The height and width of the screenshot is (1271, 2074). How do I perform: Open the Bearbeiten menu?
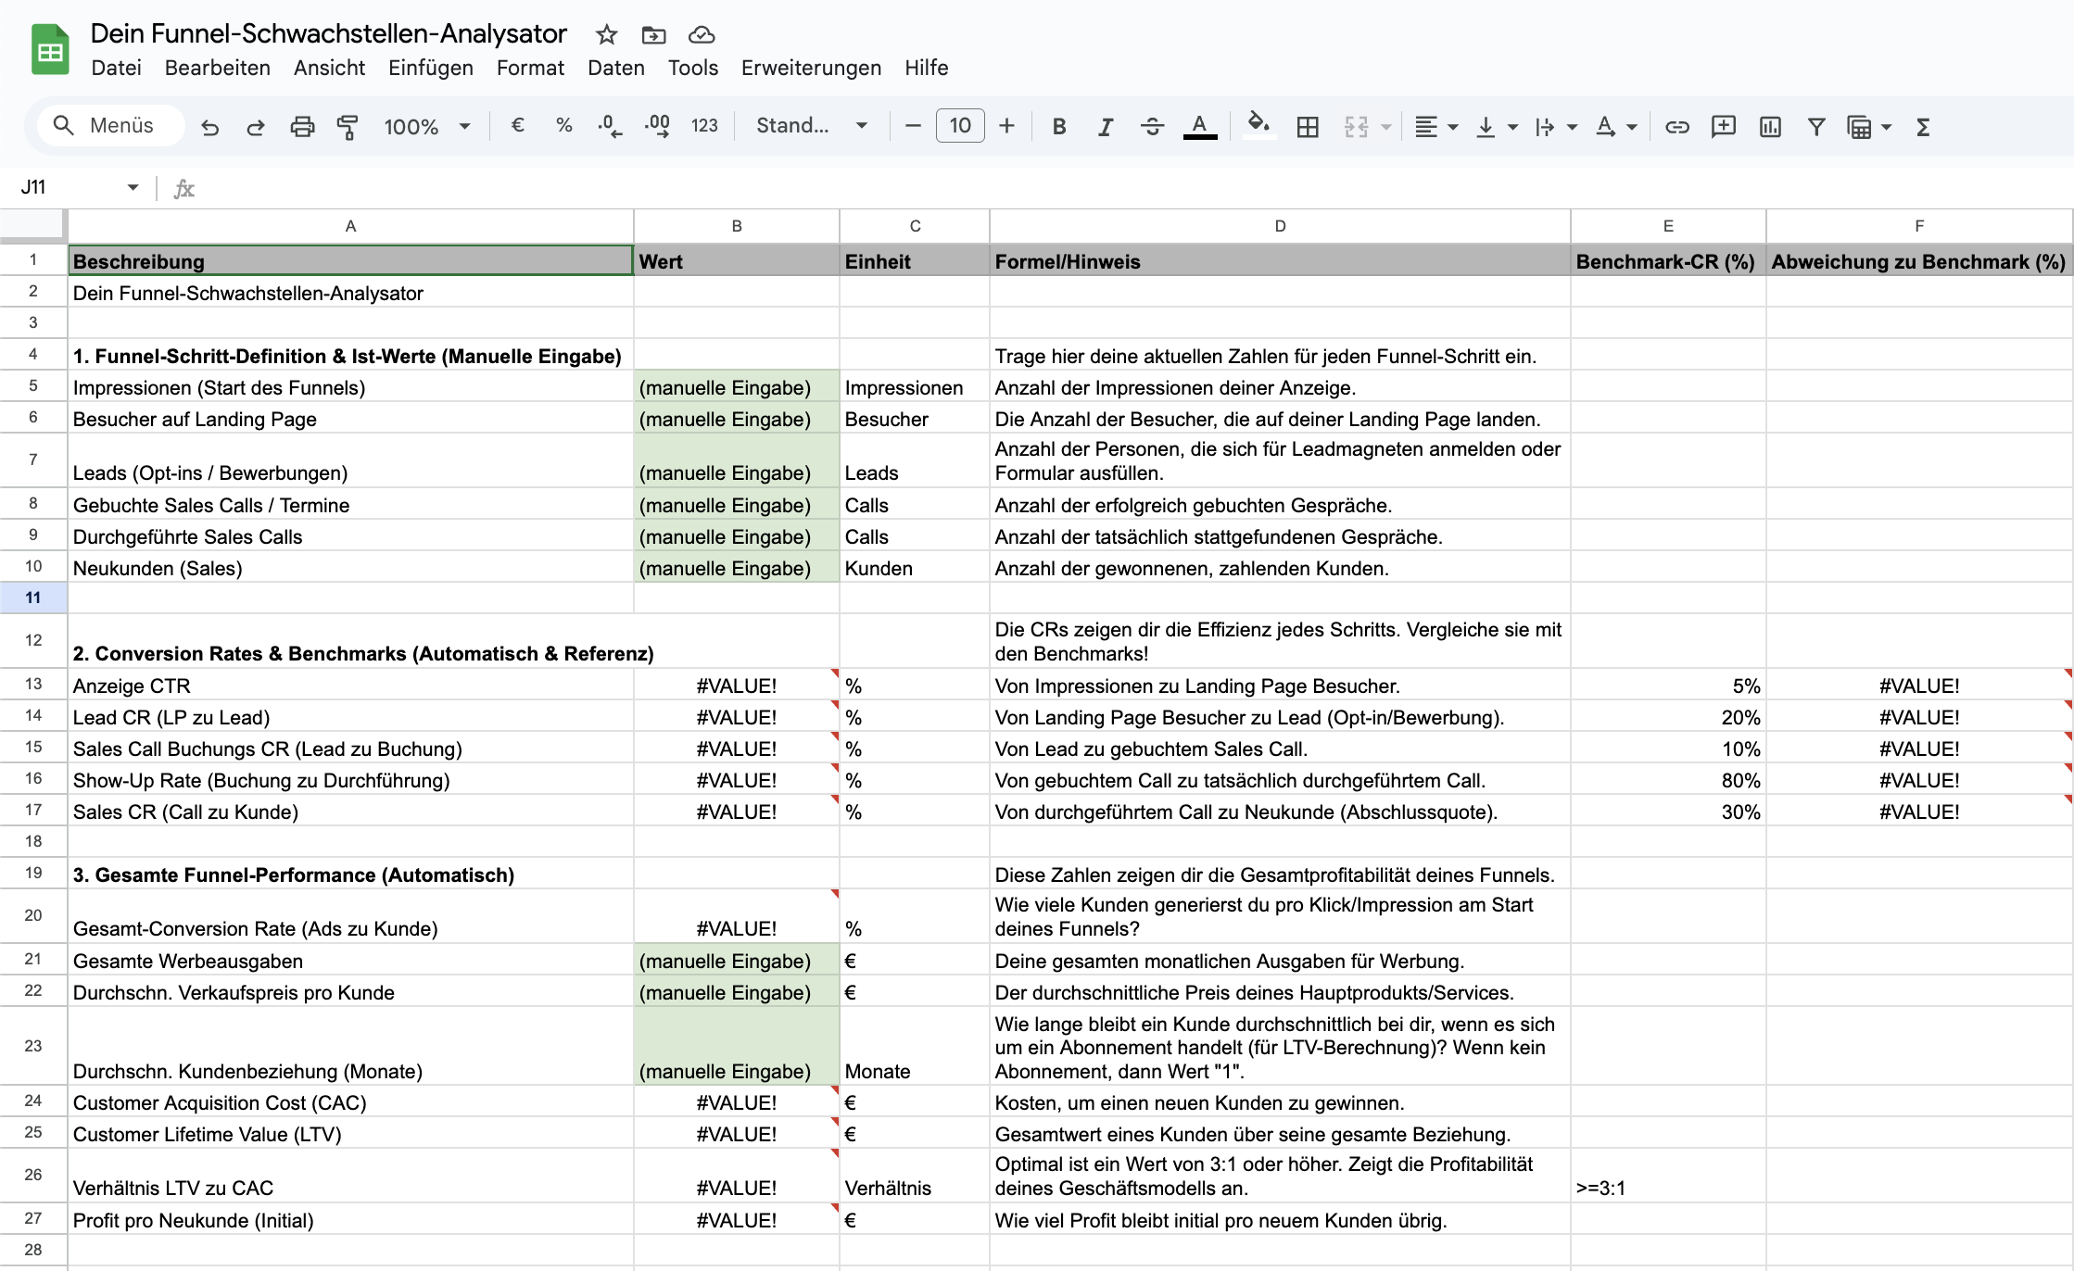pos(218,68)
